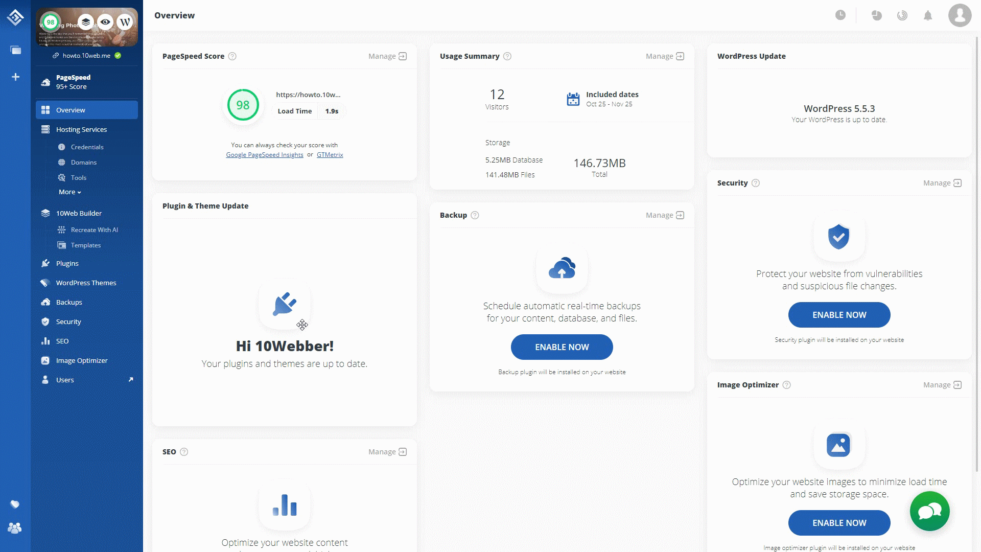Click the shield checkmark security icon
This screenshot has height=552, width=981.
click(839, 237)
